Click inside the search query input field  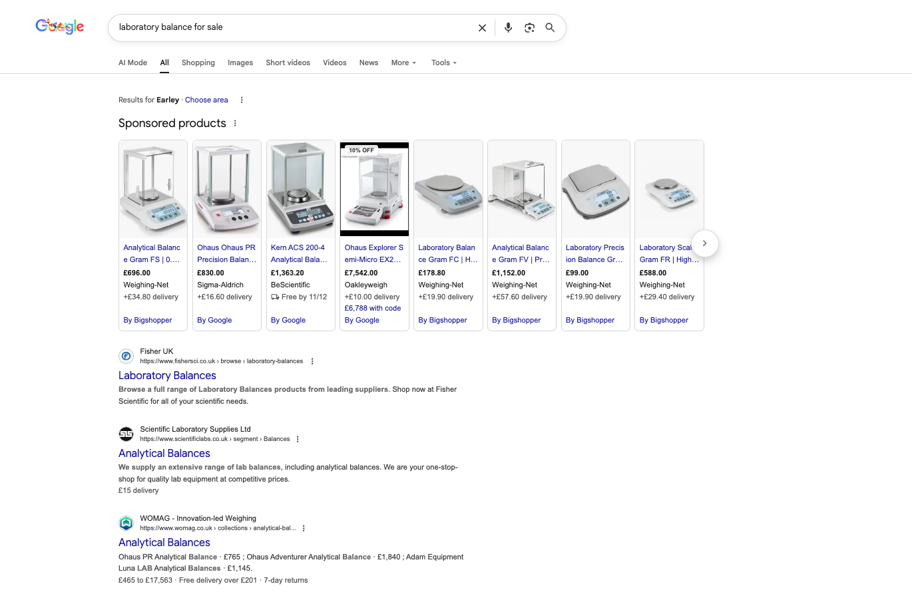tap(293, 28)
